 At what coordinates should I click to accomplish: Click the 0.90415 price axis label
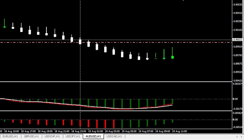pyautogui.click(x=237, y=13)
